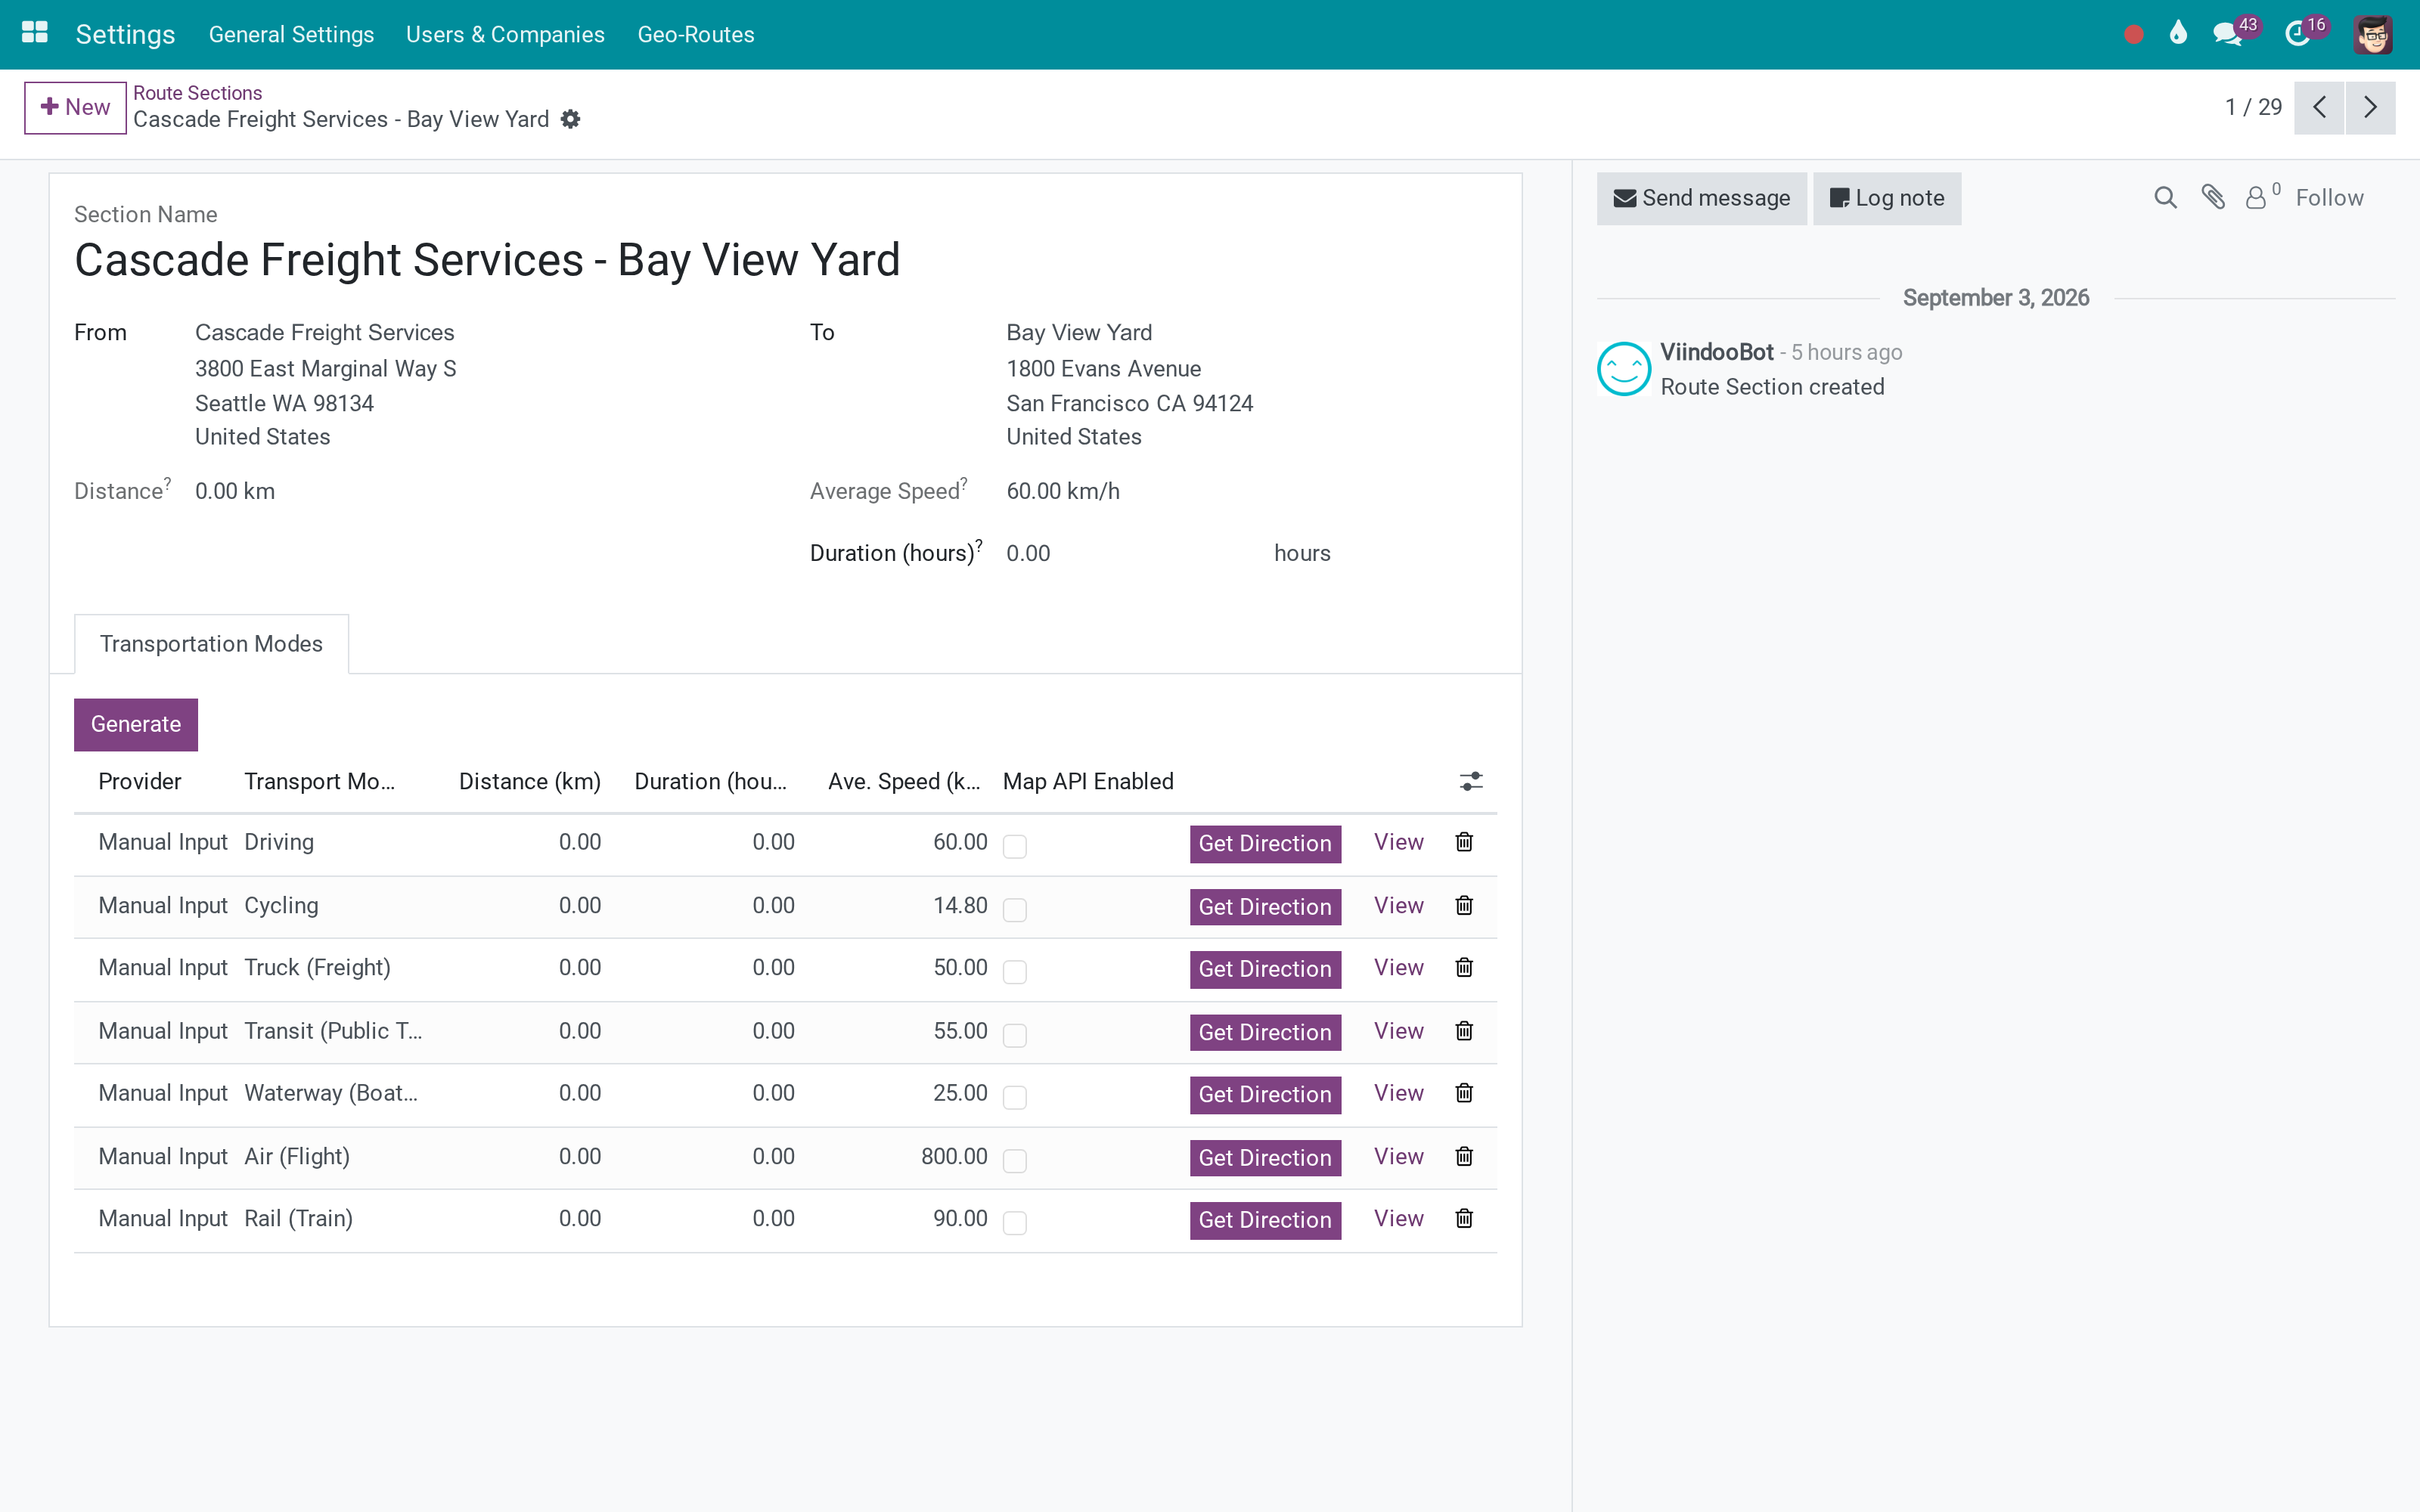Viewport: 2420px width, 1512px height.
Task: Delete the Cycling transport mode row
Action: click(1464, 905)
